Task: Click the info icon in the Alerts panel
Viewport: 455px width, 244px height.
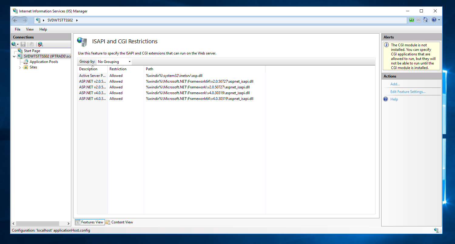Action: tap(386, 45)
